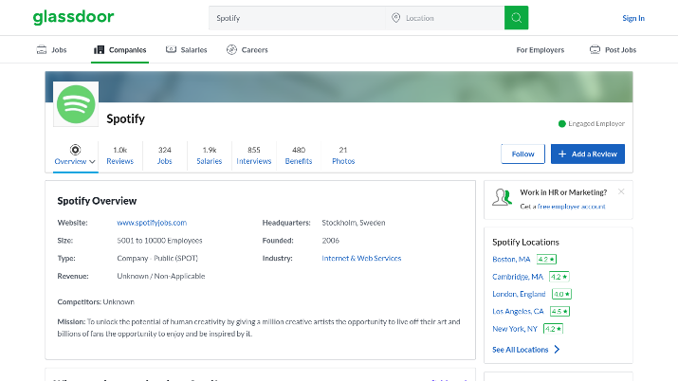The width and height of the screenshot is (678, 381).
Task: Click the Competitors: Unknown text
Action: pyautogui.click(x=96, y=302)
